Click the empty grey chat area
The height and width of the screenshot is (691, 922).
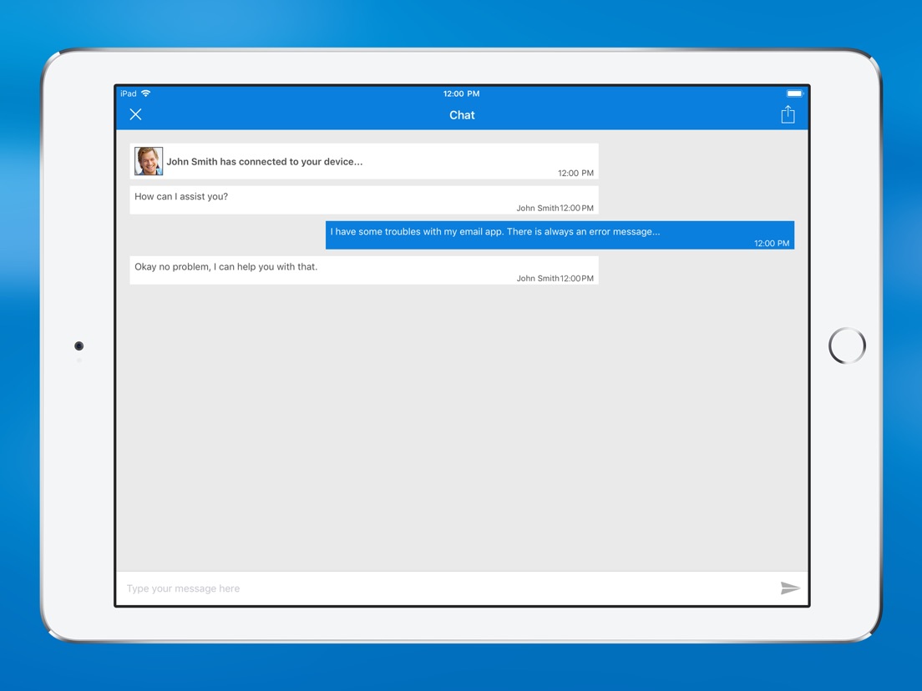tap(462, 426)
